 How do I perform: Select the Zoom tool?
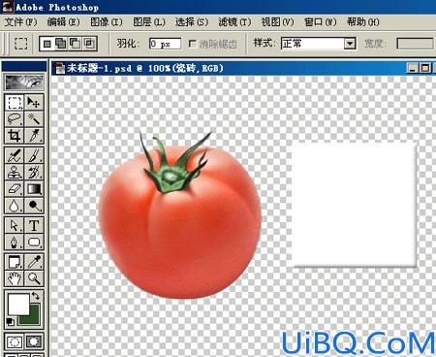[34, 278]
